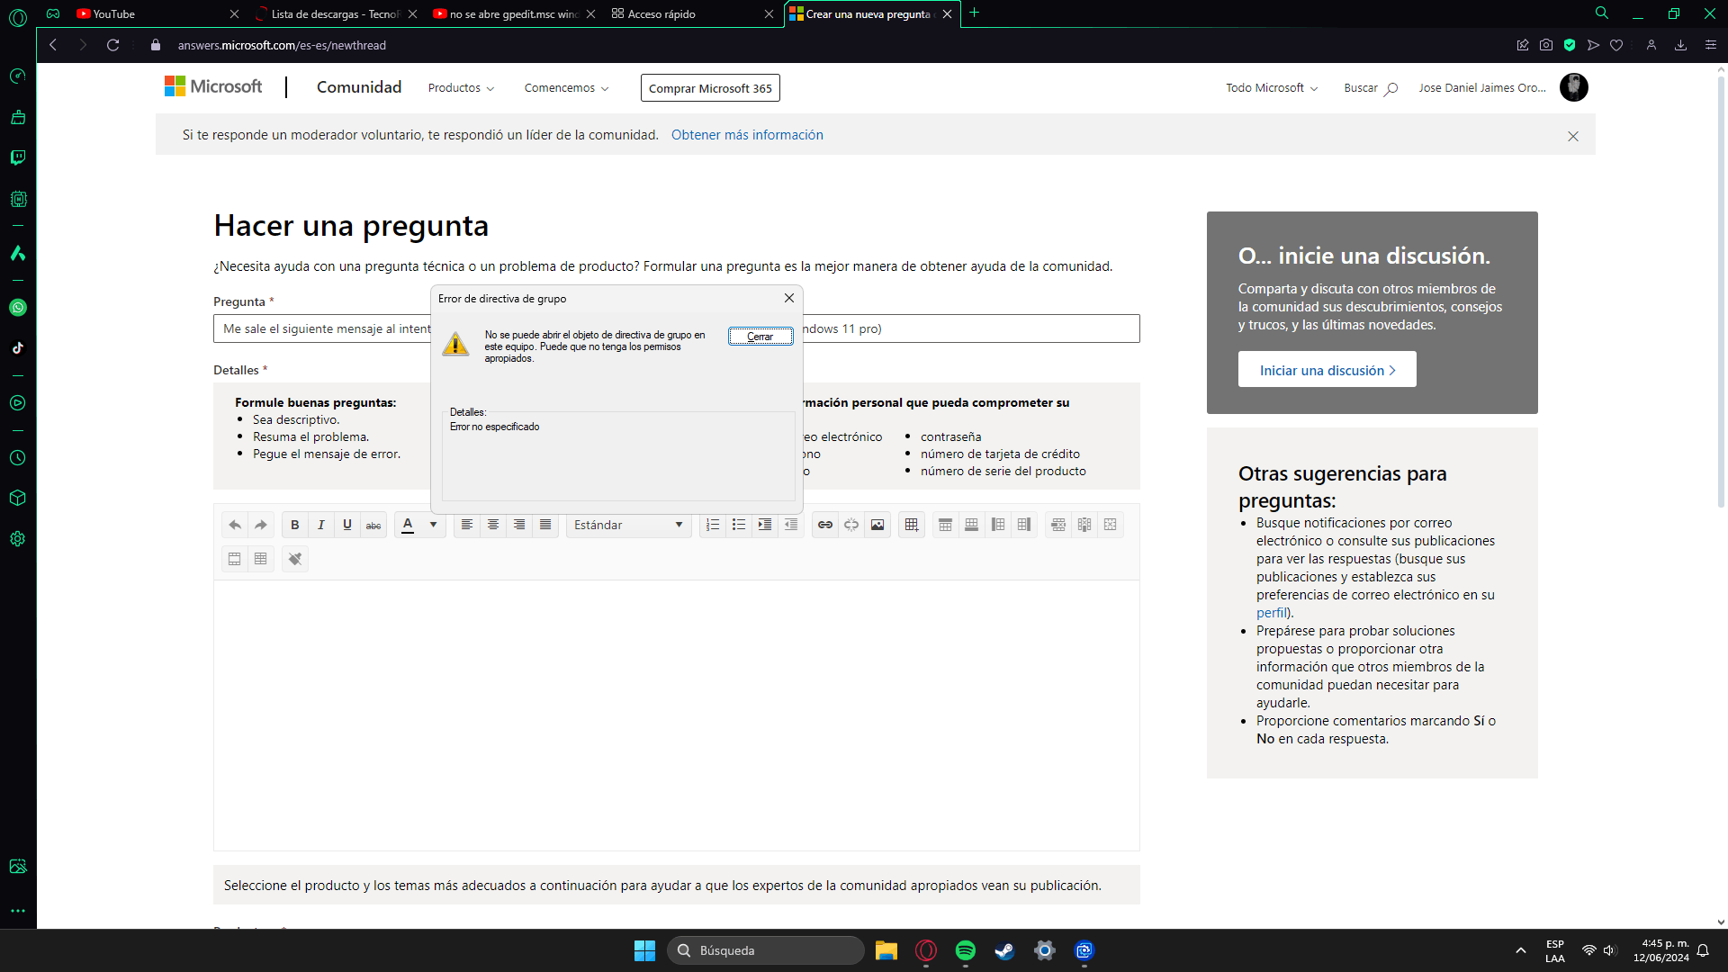Expand the font color dropdown arrow
Screen dimensions: 1728x972
[x=433, y=525]
